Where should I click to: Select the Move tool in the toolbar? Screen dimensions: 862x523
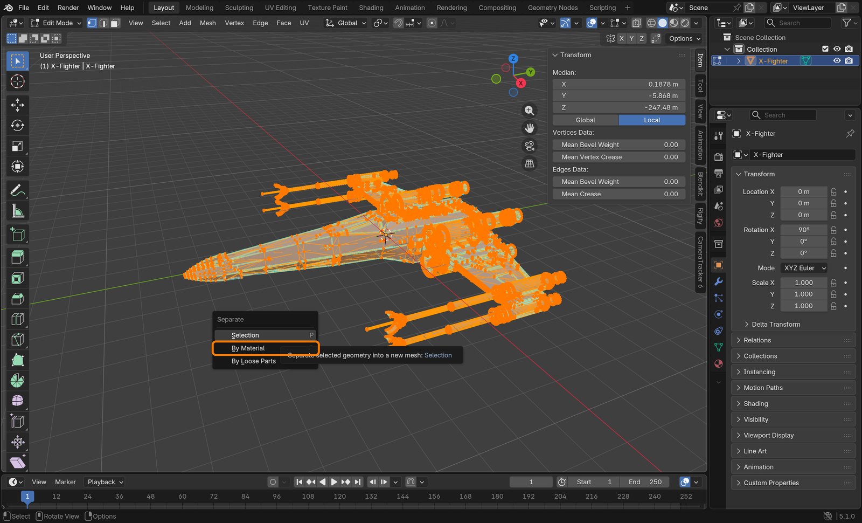pyautogui.click(x=17, y=105)
